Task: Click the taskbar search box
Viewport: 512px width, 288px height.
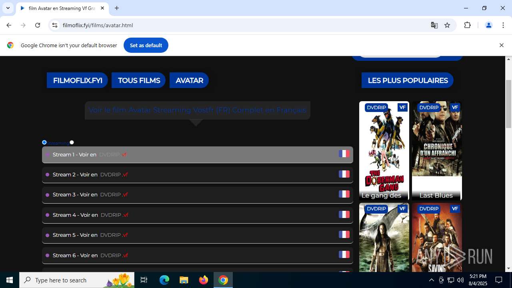Action: [78, 280]
